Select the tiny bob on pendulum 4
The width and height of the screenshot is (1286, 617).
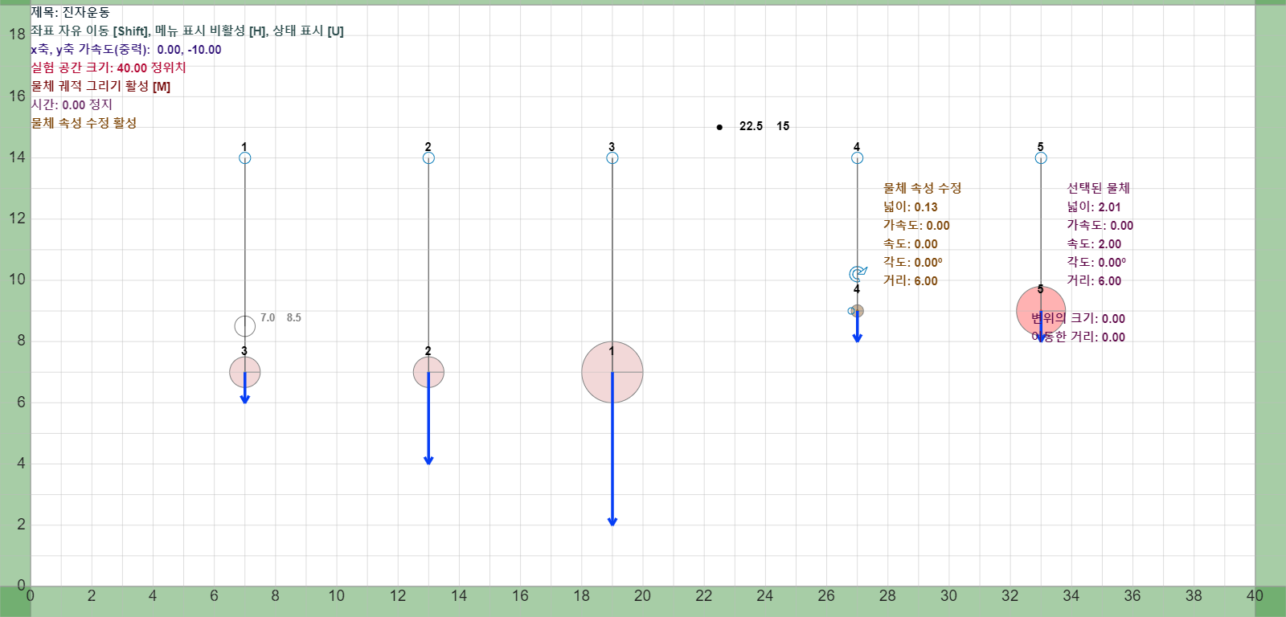(857, 311)
